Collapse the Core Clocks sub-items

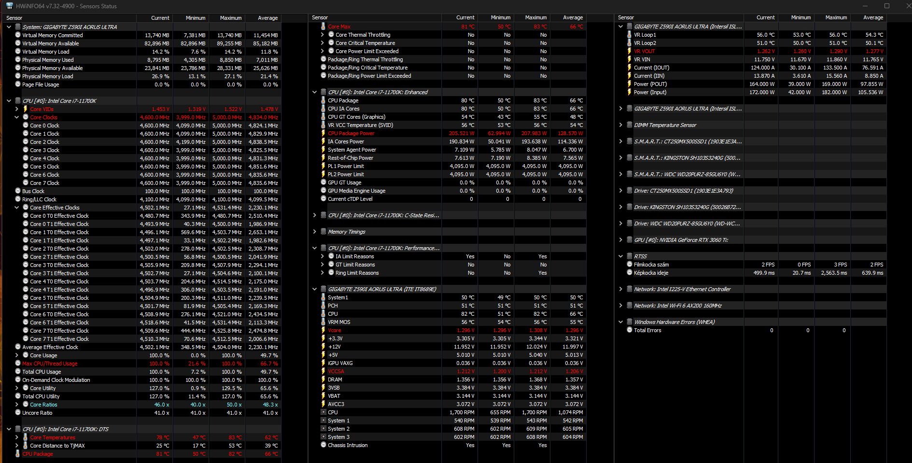[17, 117]
